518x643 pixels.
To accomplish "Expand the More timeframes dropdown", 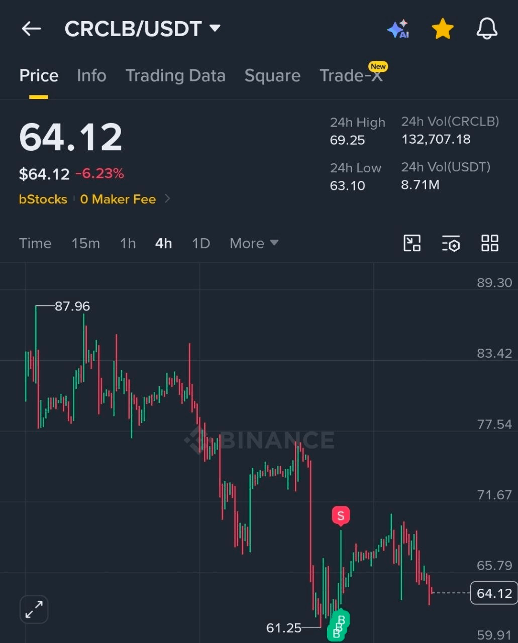I will 254,243.
